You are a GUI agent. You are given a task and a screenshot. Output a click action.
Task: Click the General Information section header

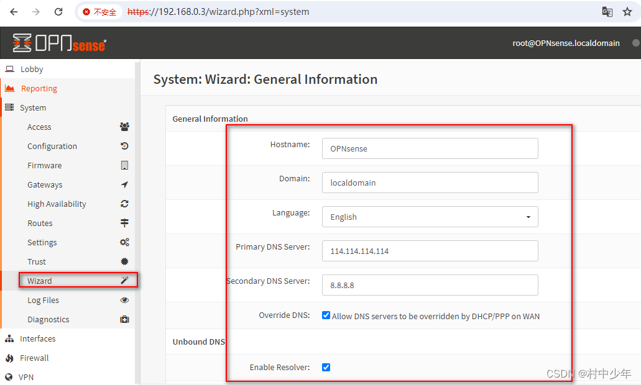tap(210, 119)
